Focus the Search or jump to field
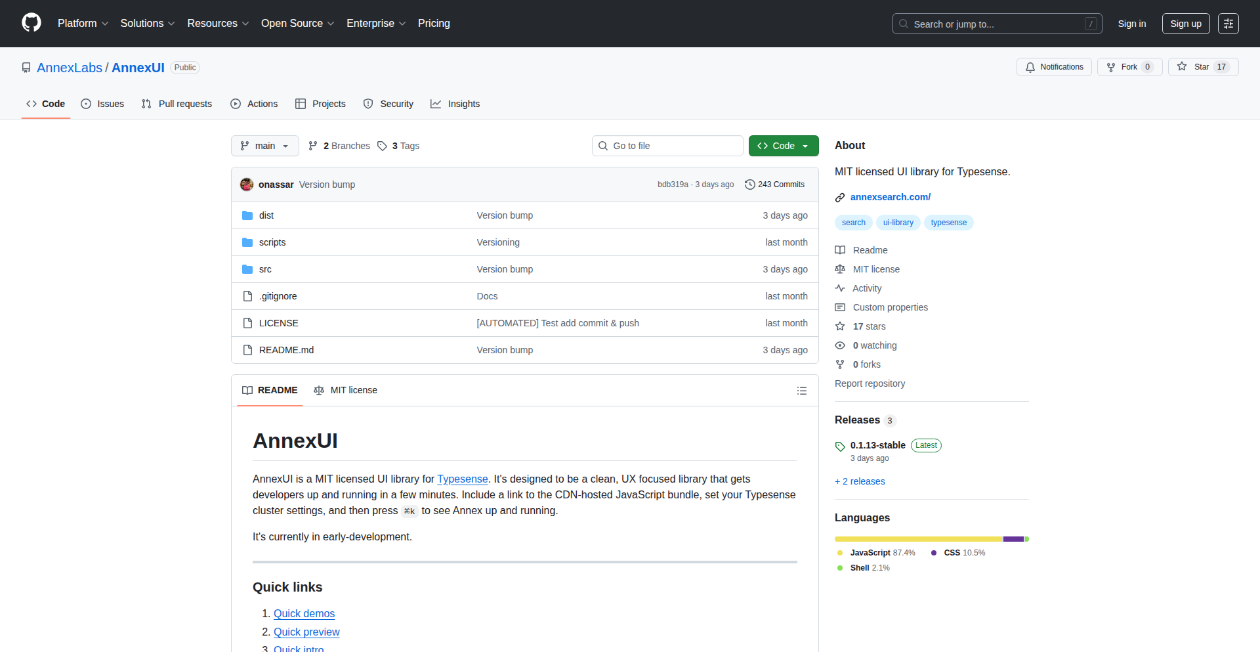 [997, 24]
